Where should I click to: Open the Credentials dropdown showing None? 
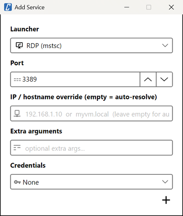tap(91, 182)
